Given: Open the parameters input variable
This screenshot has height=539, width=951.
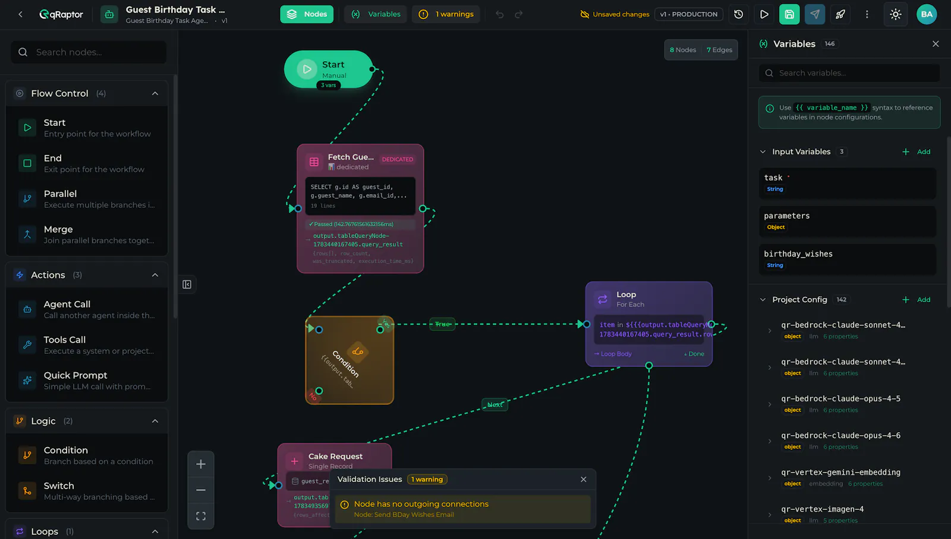Looking at the screenshot, I should click(848, 221).
